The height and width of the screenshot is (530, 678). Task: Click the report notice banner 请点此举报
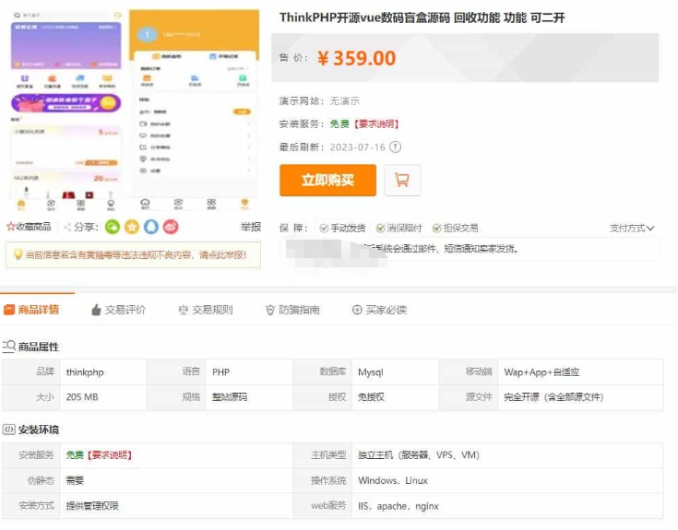pyautogui.click(x=133, y=254)
